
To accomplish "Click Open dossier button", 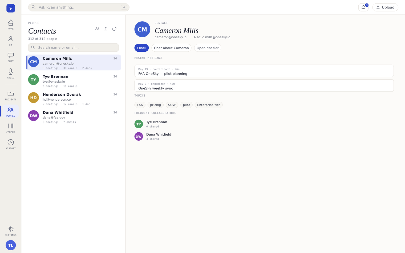I will [208, 48].
